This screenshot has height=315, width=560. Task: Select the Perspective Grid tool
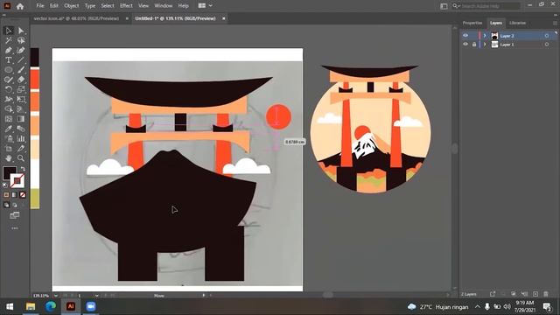(21, 108)
